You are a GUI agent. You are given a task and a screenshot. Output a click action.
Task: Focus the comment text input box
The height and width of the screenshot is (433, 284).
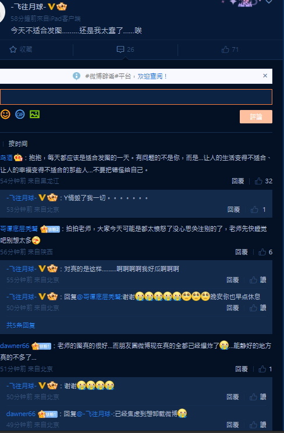click(136, 97)
